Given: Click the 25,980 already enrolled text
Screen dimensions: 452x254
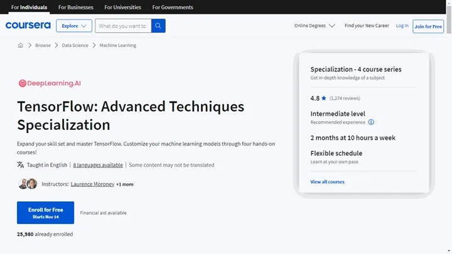Looking at the screenshot, I should tap(45, 234).
